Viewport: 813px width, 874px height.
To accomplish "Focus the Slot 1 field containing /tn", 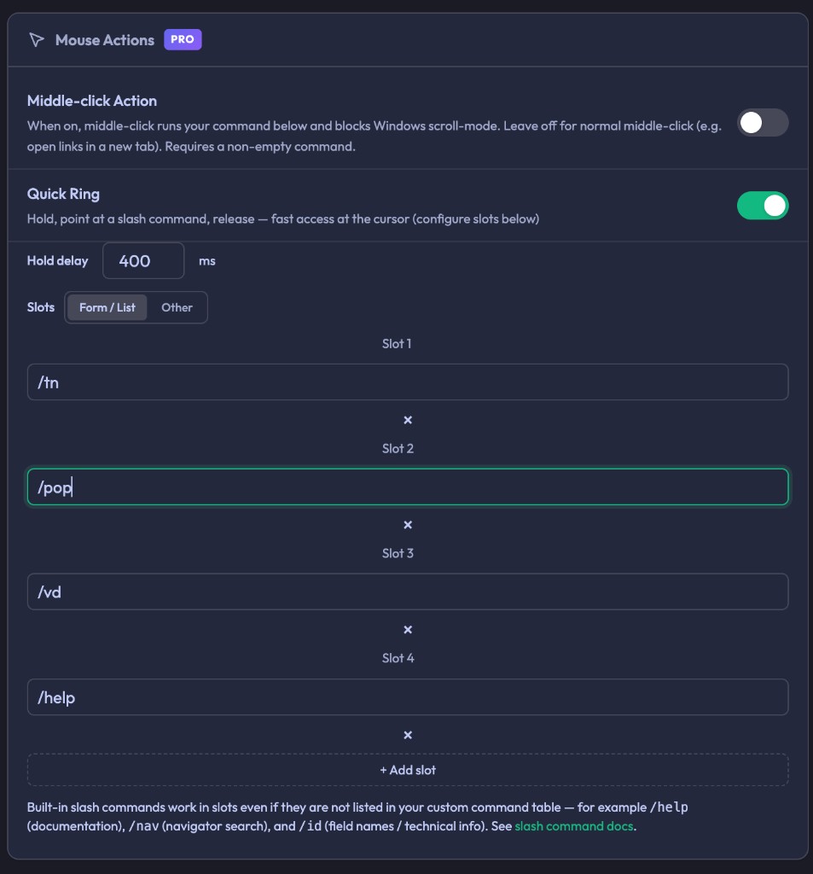I will click(408, 382).
